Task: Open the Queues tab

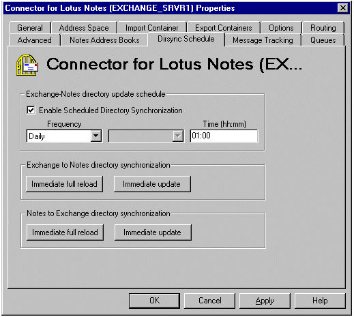Action: [x=323, y=40]
